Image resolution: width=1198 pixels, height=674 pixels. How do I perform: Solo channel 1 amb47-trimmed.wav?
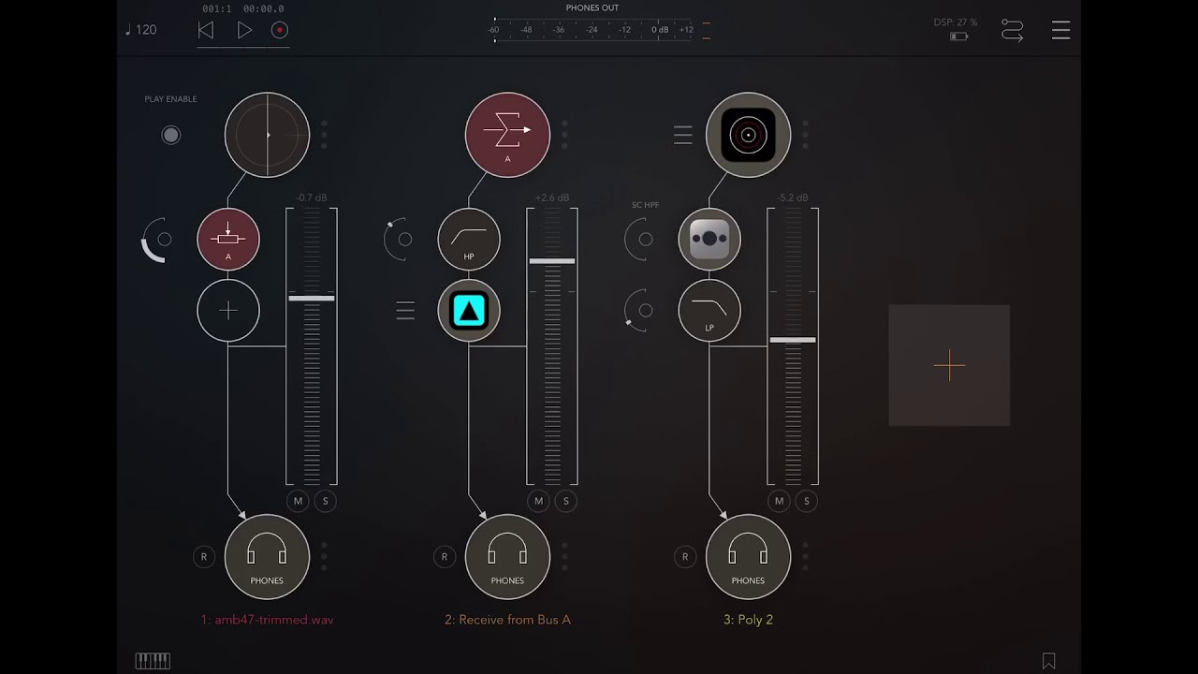pos(326,501)
